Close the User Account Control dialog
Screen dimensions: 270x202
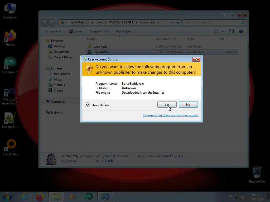[x=196, y=59]
